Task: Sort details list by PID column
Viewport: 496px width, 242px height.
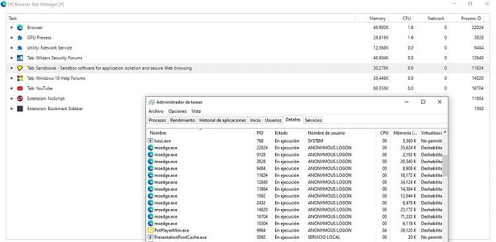Action: (263, 133)
